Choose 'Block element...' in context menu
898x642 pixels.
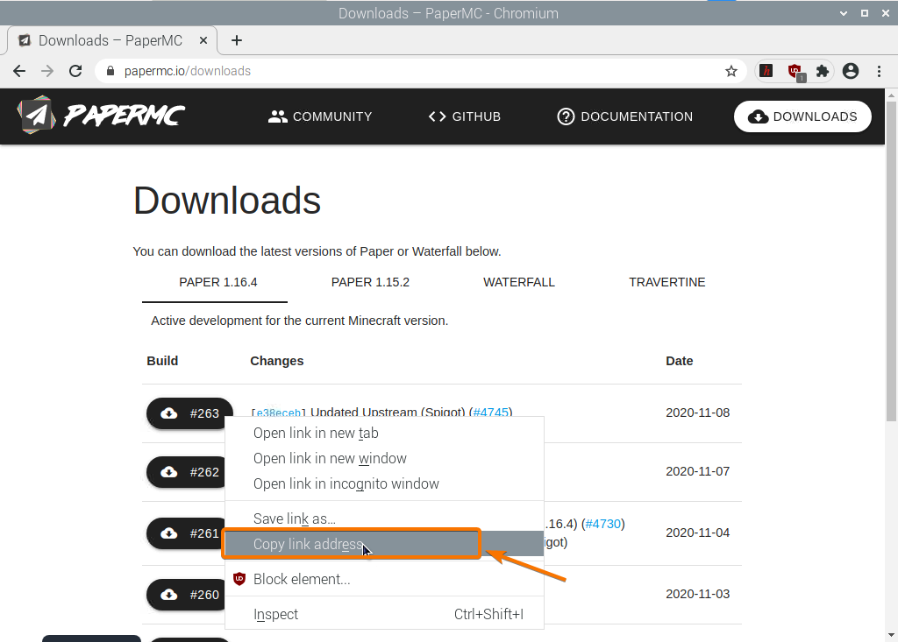pyautogui.click(x=384, y=579)
